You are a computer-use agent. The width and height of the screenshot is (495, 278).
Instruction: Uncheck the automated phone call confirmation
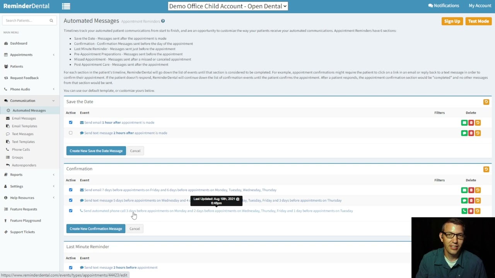tap(70, 211)
